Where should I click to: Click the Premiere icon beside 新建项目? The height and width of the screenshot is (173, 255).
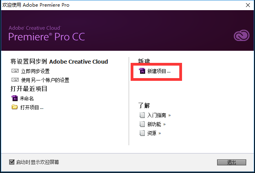tap(142, 71)
